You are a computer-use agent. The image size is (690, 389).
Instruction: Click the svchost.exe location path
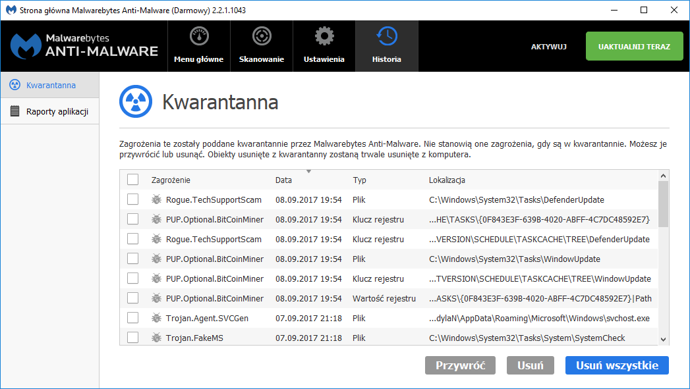pos(539,318)
